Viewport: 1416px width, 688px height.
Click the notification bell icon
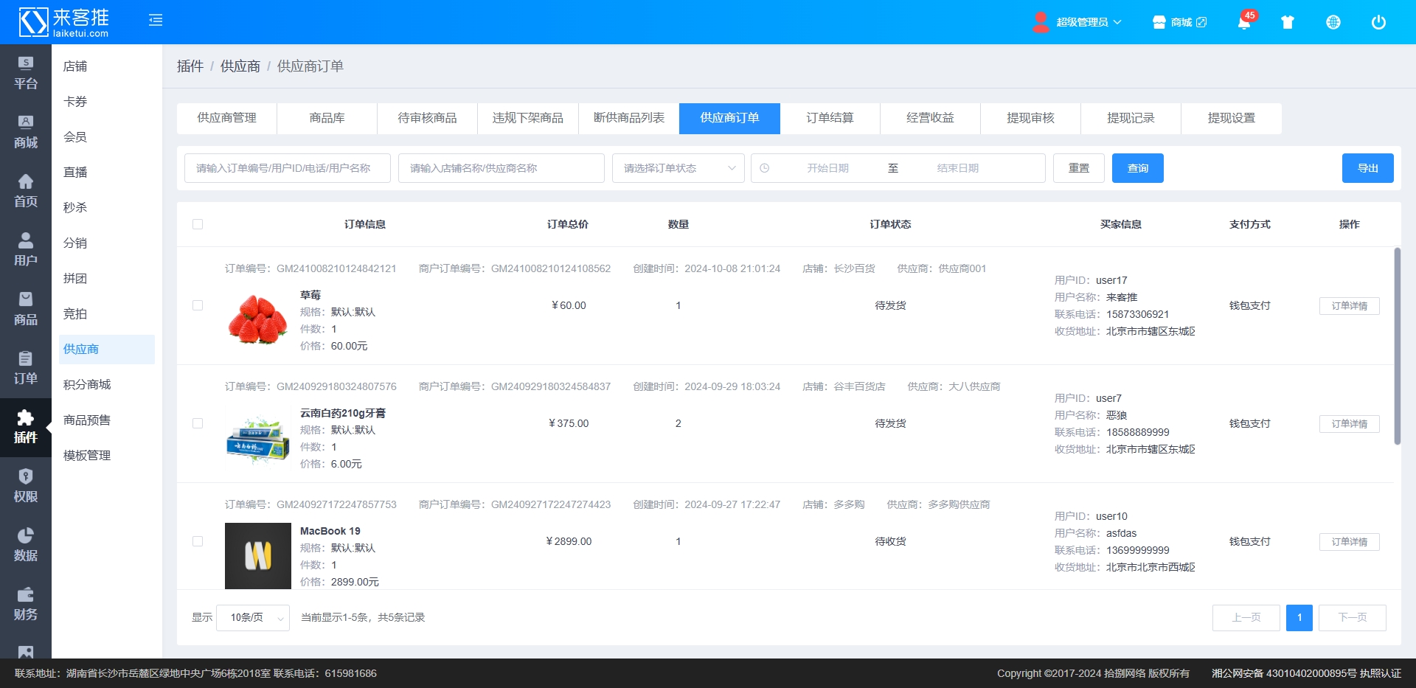1243,22
